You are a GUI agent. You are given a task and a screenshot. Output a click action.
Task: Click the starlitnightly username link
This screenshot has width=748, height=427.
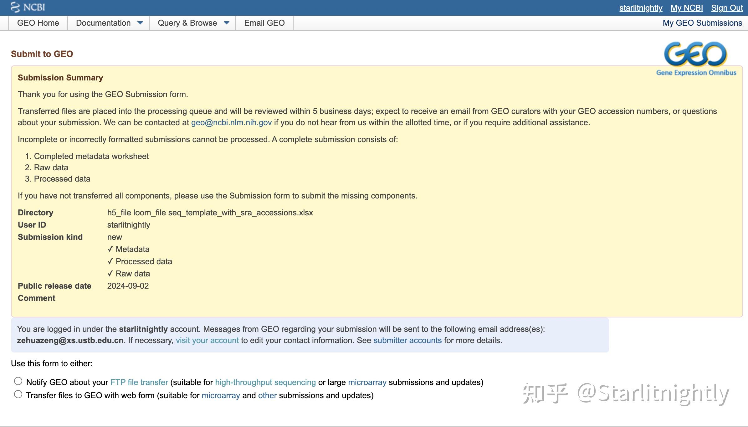tap(640, 8)
